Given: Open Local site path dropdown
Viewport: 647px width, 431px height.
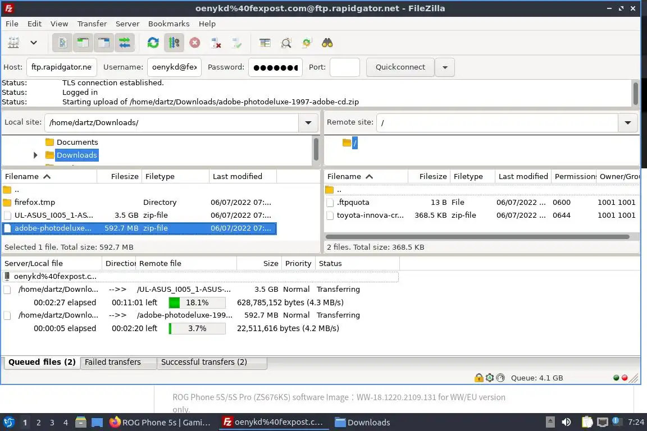Looking at the screenshot, I should pyautogui.click(x=308, y=122).
